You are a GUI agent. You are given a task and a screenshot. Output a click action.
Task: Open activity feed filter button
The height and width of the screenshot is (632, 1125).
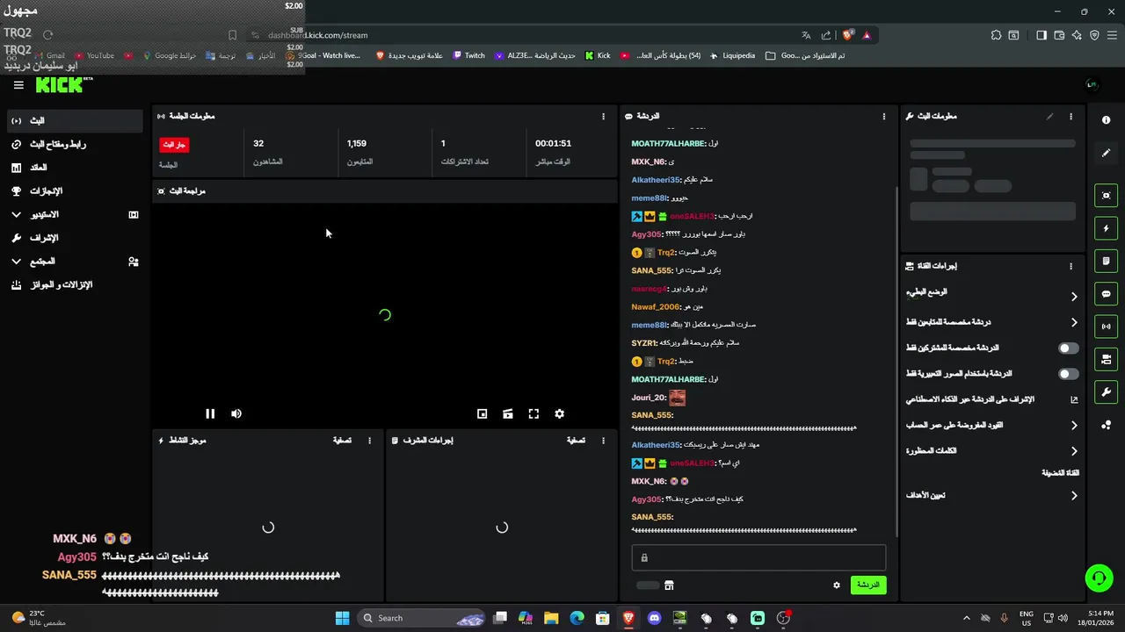342,441
